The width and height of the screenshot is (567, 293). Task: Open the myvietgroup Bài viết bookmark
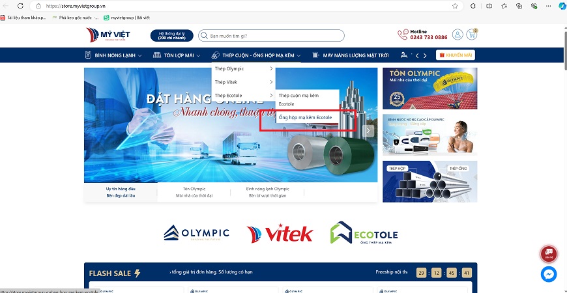126,18
